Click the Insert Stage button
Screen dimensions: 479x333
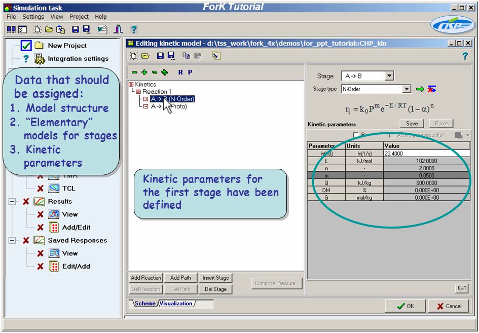coord(215,278)
